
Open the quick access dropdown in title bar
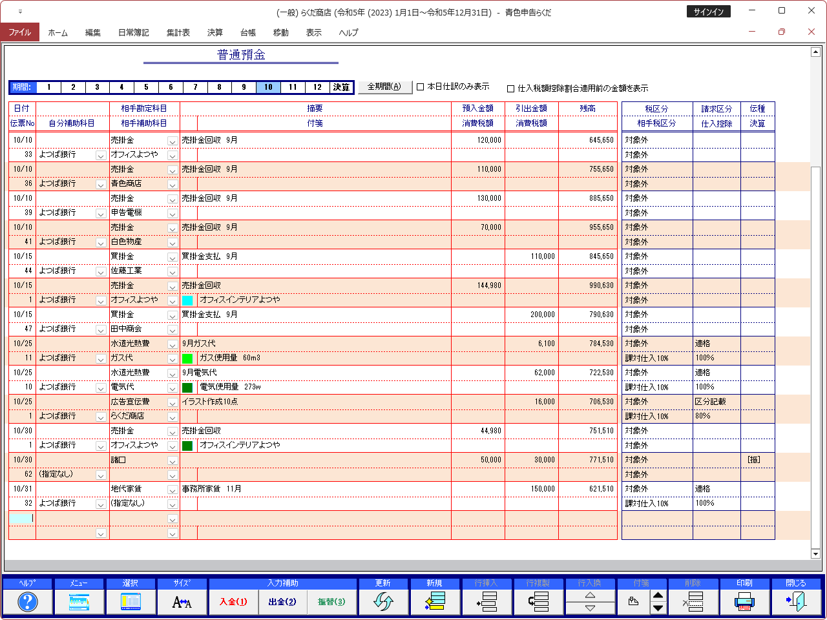[x=20, y=12]
